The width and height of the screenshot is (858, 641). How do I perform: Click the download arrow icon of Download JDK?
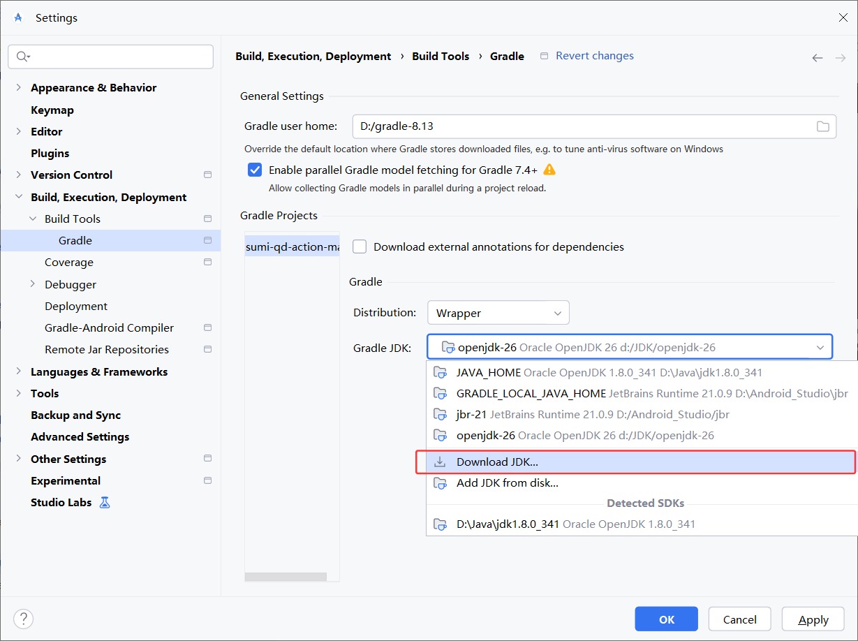coord(440,462)
